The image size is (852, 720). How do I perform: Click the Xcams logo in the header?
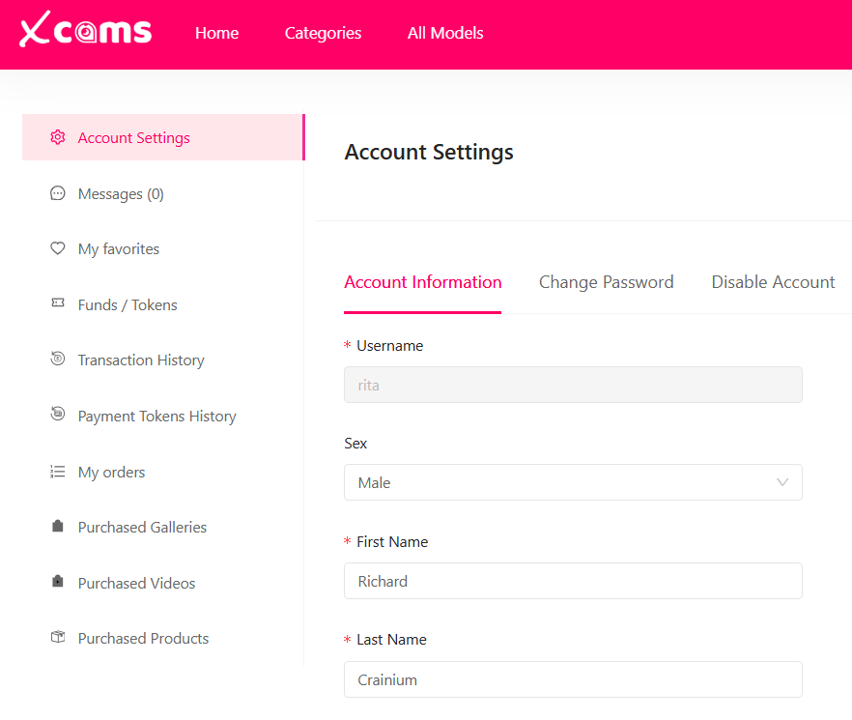(x=84, y=32)
